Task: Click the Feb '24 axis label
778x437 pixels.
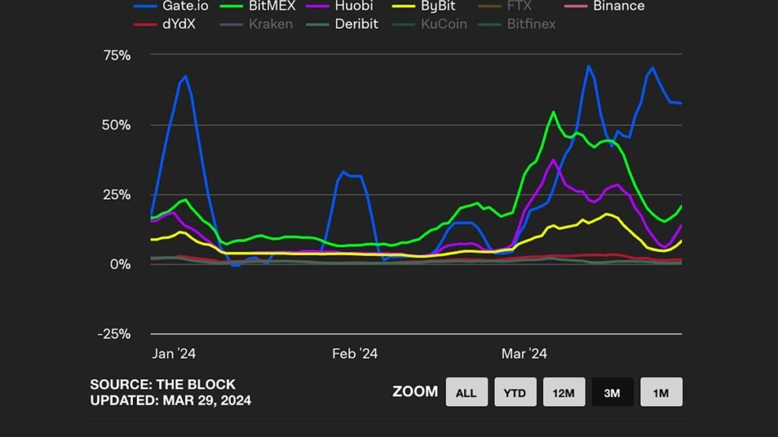Action: click(355, 354)
